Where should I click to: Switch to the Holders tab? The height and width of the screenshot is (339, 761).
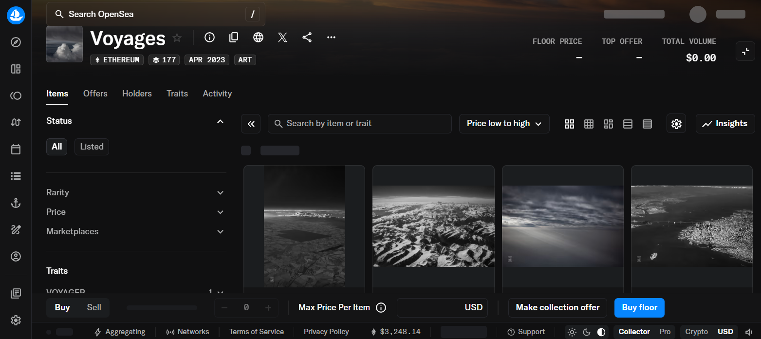tap(137, 94)
